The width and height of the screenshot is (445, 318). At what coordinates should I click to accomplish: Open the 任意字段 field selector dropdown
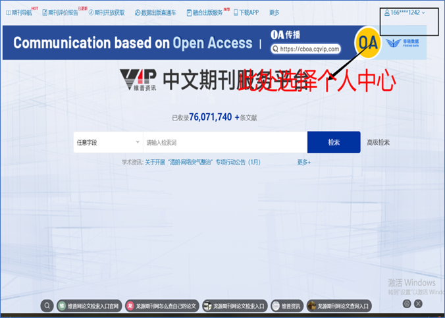(108, 142)
